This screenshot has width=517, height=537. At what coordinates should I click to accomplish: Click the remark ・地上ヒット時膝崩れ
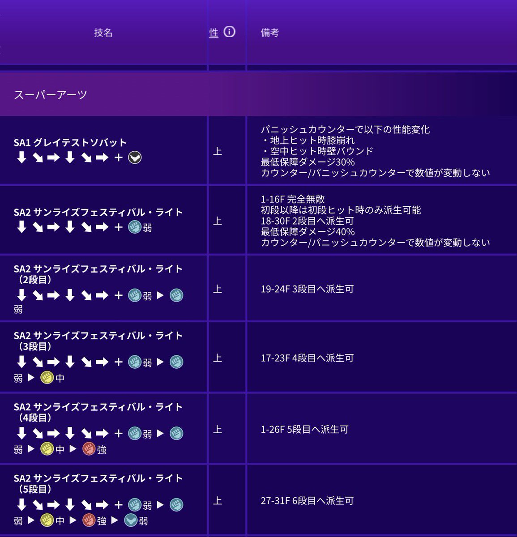click(308, 141)
